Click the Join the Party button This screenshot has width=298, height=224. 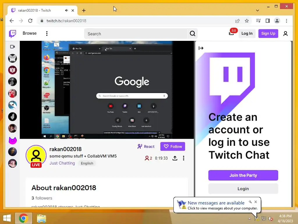243,175
